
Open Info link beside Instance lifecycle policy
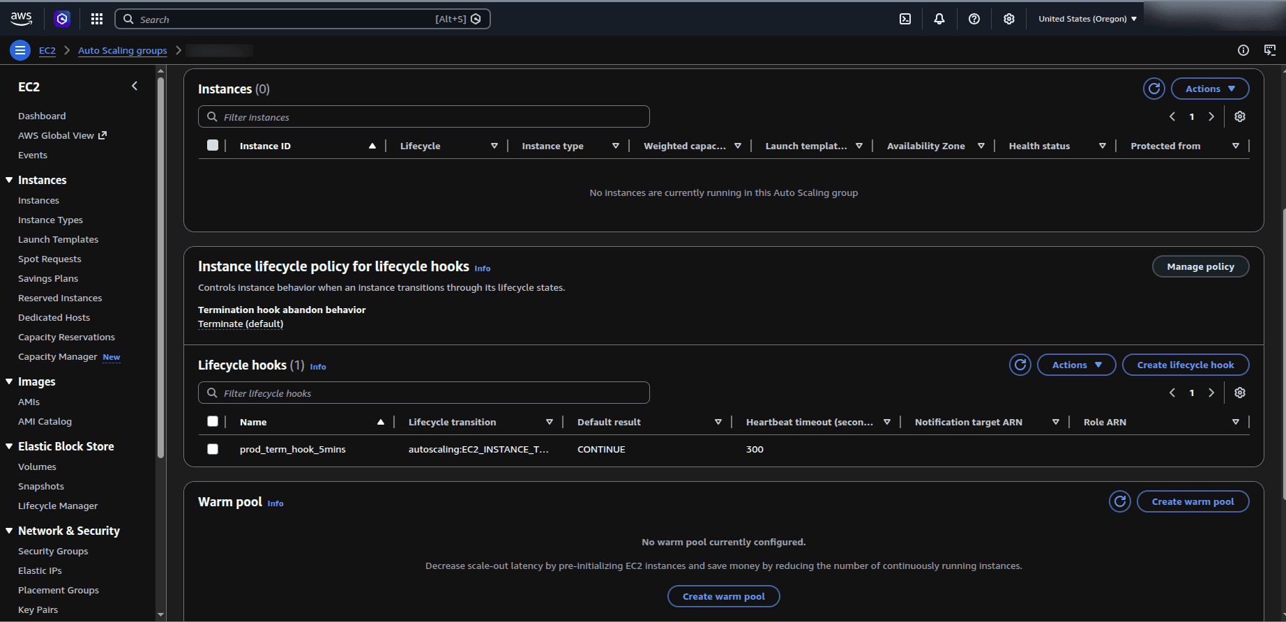click(x=483, y=268)
